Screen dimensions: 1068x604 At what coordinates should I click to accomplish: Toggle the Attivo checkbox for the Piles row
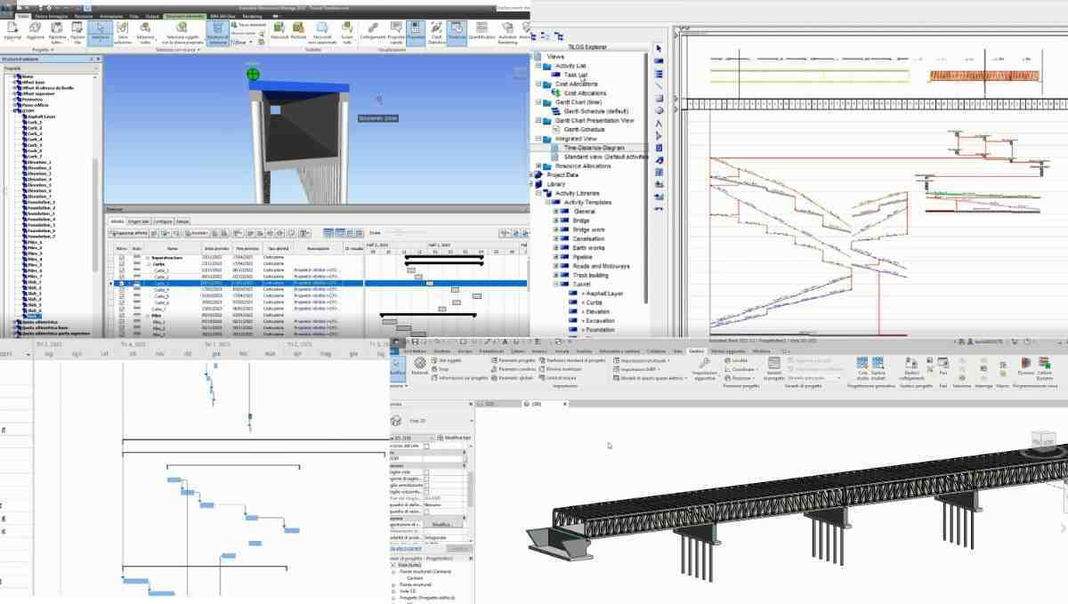point(122,315)
